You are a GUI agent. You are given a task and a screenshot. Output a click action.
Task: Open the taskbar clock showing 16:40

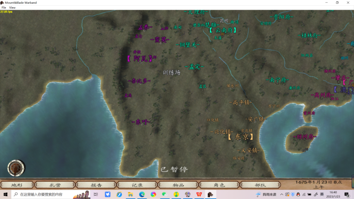333,194
